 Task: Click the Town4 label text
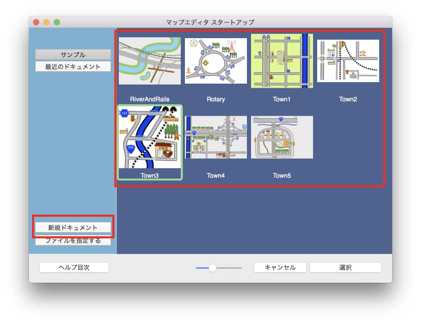point(216,176)
